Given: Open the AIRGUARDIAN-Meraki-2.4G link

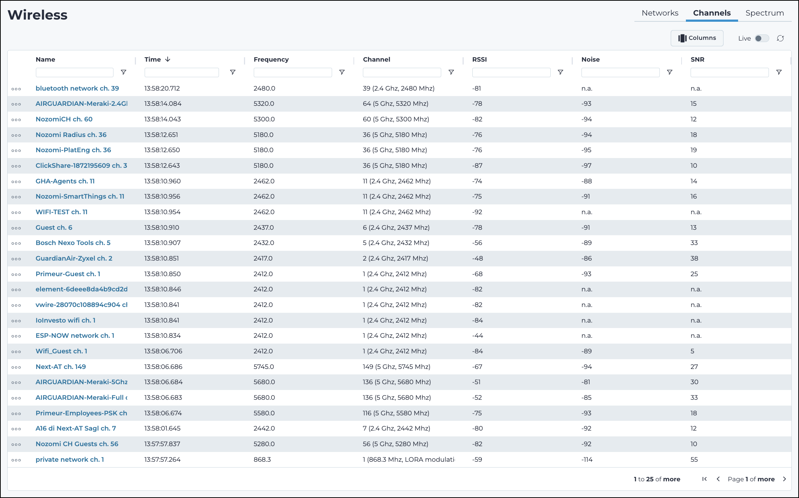Looking at the screenshot, I should pyautogui.click(x=82, y=104).
